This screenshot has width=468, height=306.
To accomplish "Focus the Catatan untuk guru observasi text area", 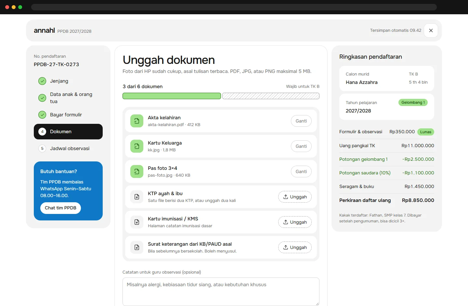I will [221, 292].
